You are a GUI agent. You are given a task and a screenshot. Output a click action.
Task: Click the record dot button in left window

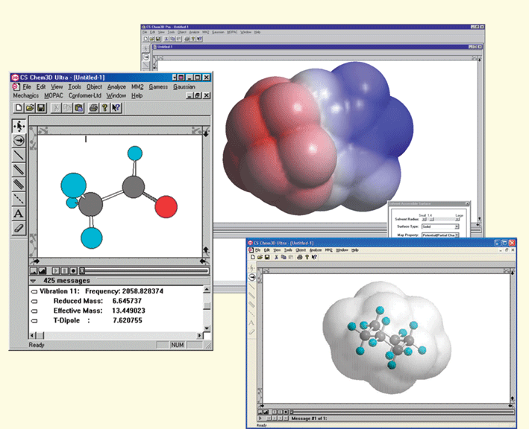[73, 271]
